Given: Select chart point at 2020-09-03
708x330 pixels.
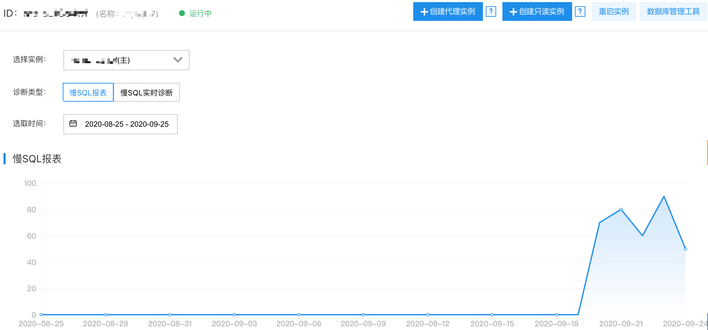Looking at the screenshot, I should 234,315.
